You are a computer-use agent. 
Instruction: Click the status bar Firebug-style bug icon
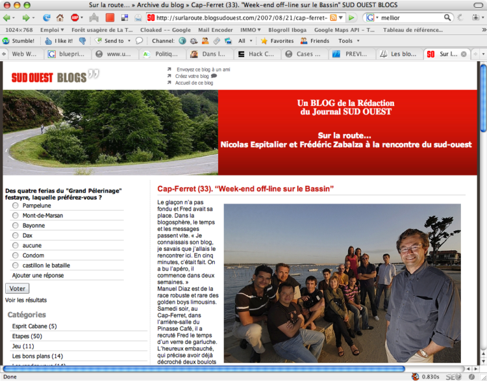pos(416,376)
